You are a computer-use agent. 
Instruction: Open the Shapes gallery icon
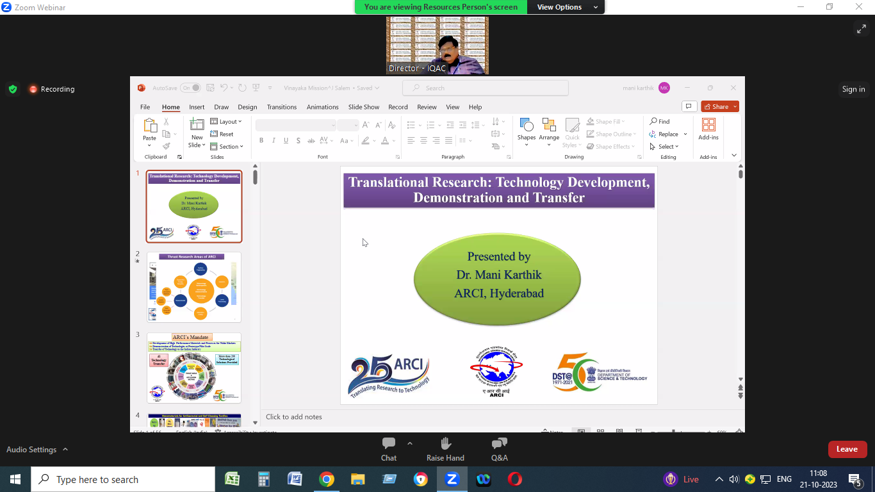(527, 126)
